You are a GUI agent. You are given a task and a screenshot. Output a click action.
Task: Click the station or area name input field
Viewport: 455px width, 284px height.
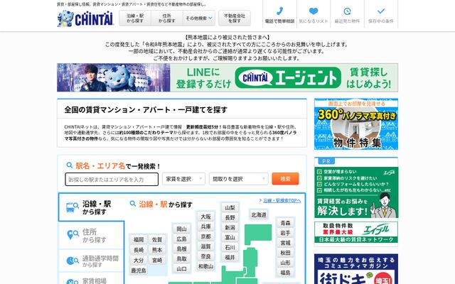click(112, 180)
